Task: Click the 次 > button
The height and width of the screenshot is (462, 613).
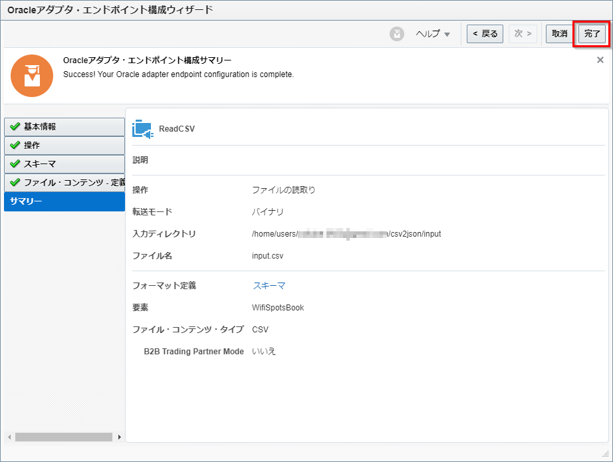Action: 523,34
